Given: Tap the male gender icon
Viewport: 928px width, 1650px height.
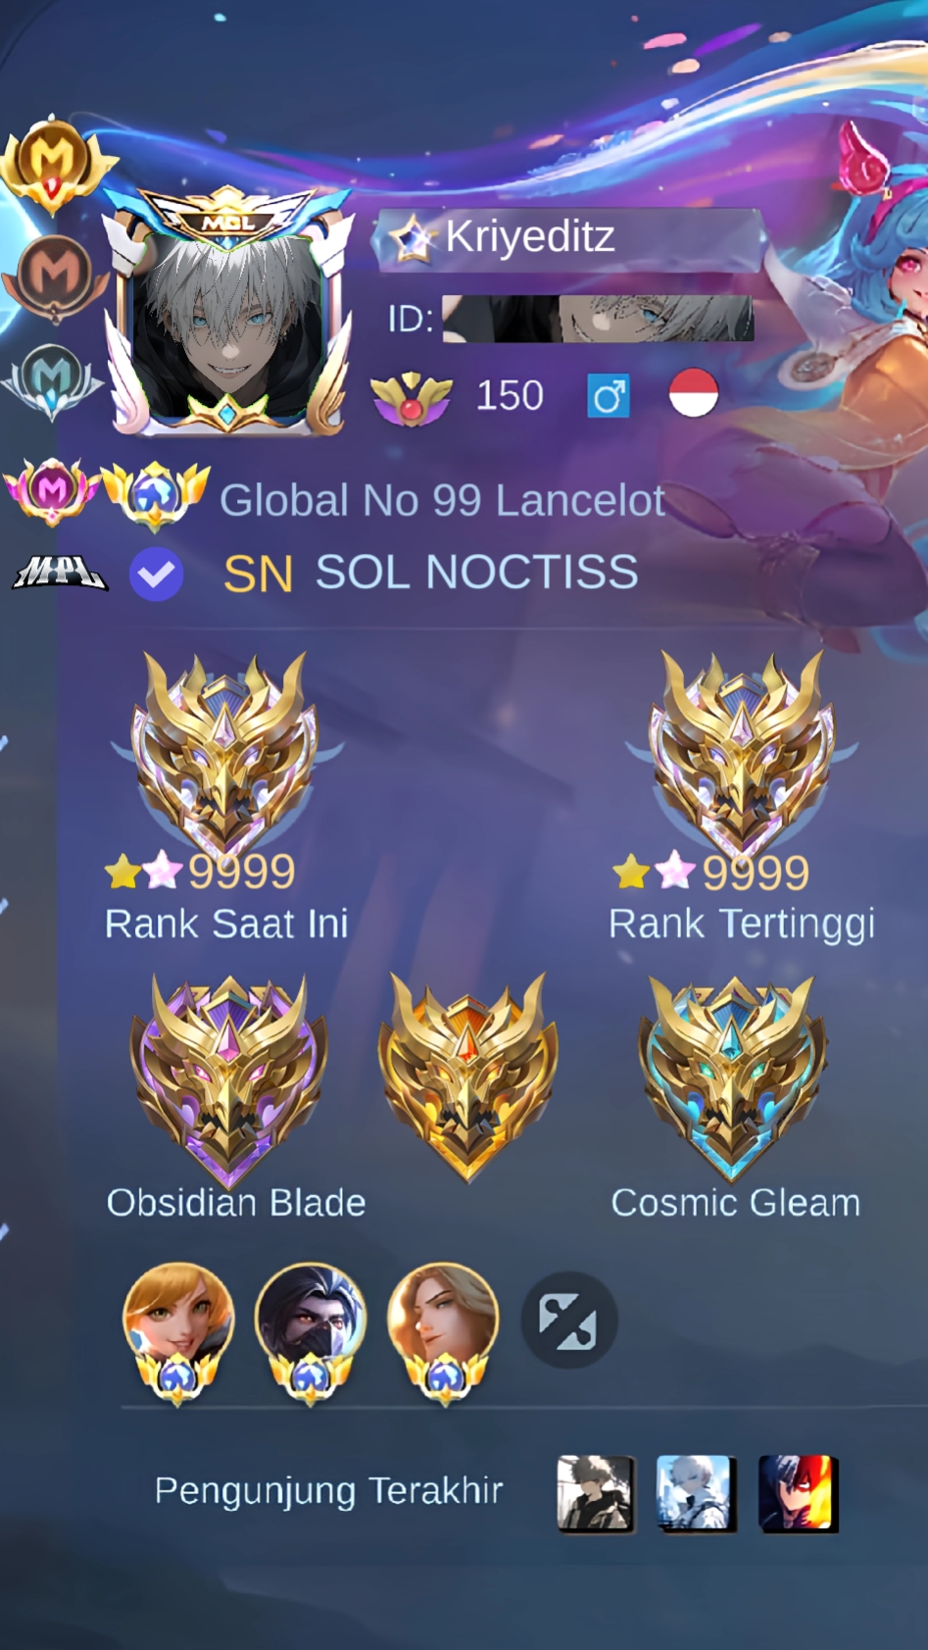Looking at the screenshot, I should pyautogui.click(x=609, y=397).
